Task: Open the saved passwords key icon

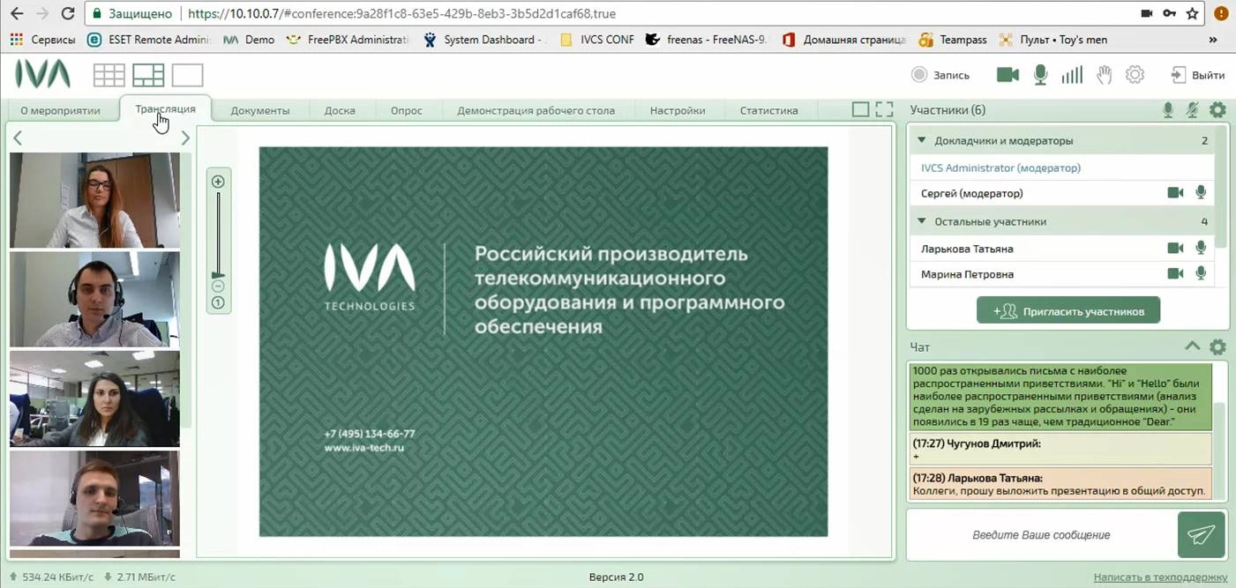Action: [1170, 14]
